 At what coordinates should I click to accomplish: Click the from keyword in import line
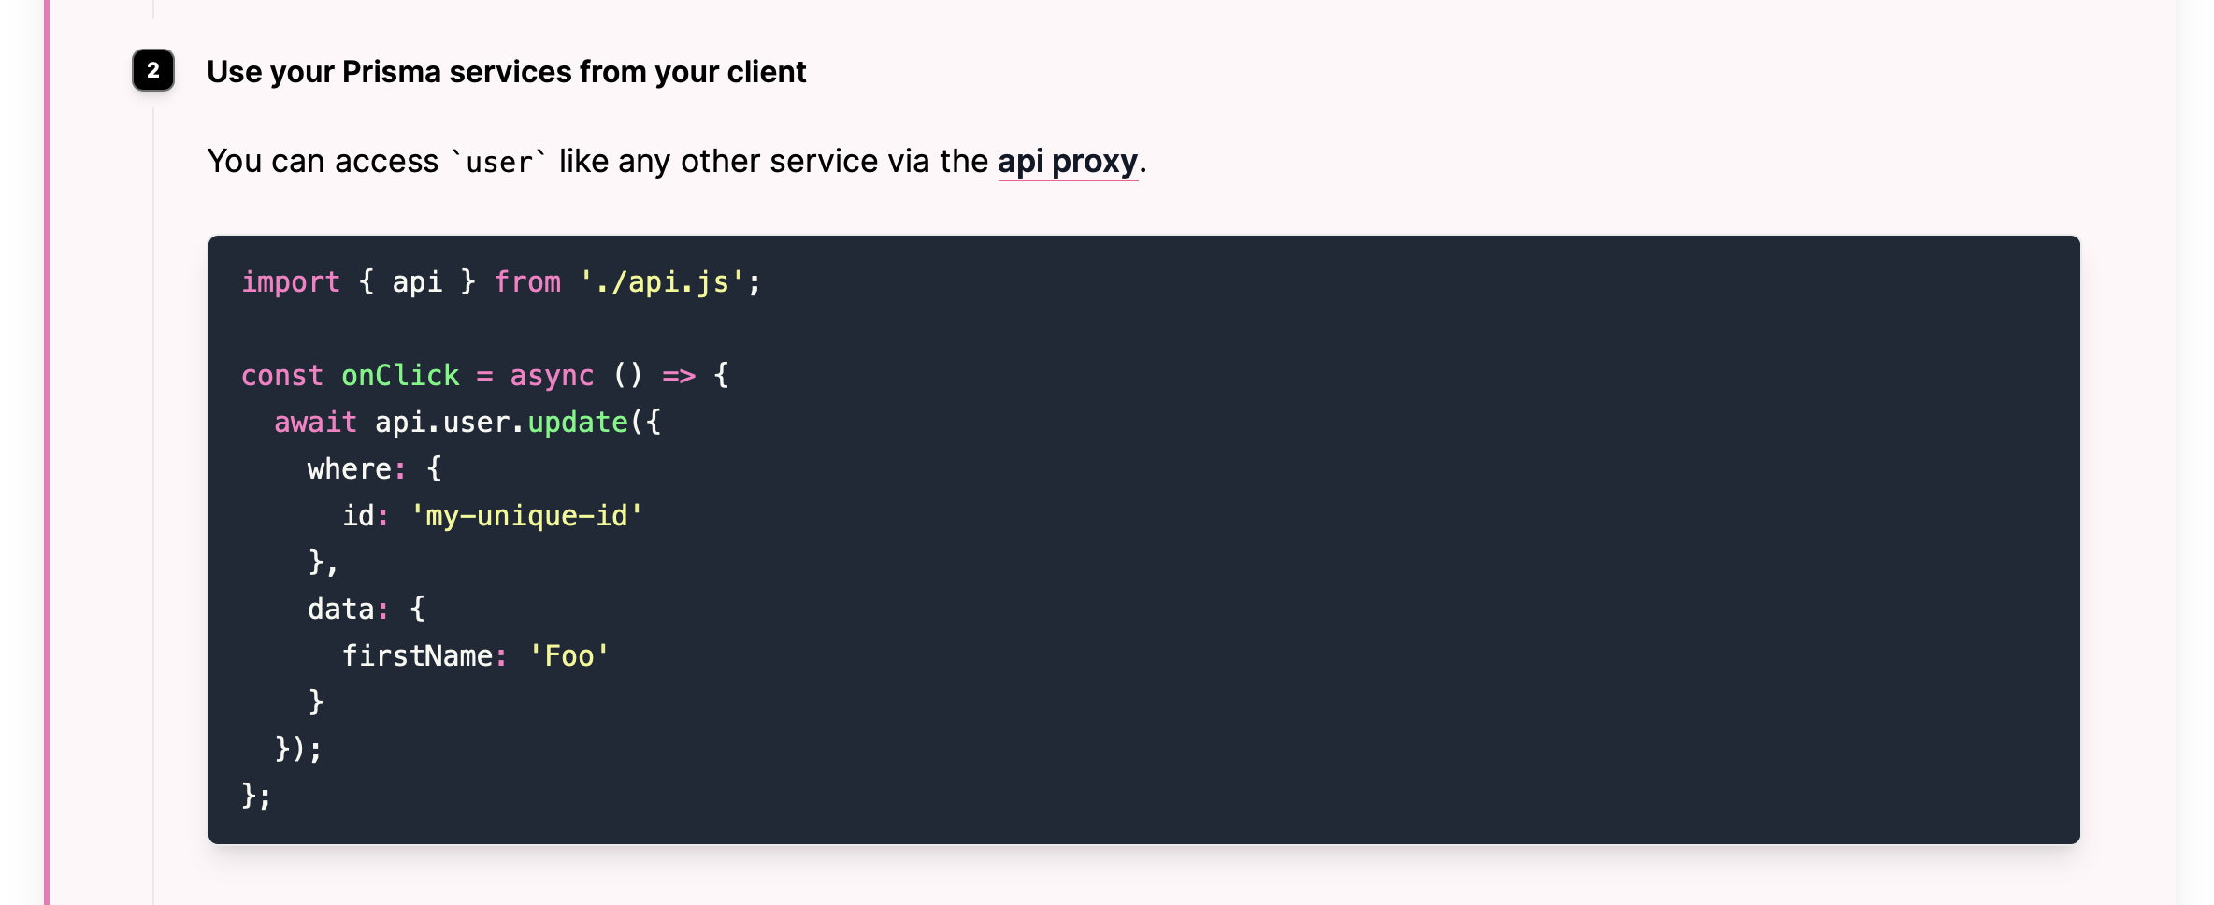coord(527,281)
